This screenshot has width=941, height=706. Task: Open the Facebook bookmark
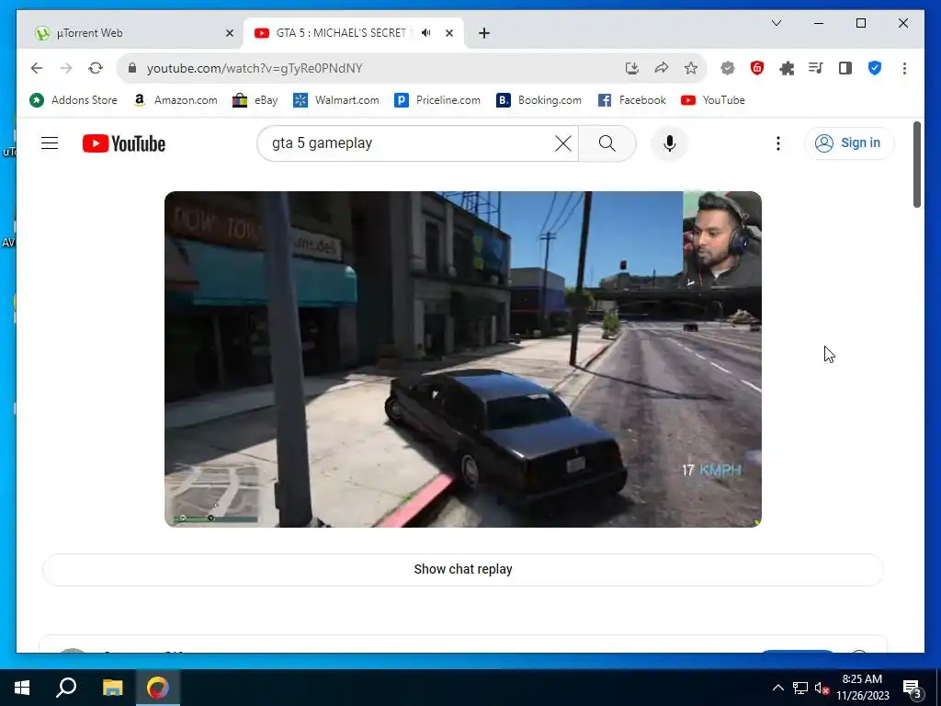[x=631, y=100]
